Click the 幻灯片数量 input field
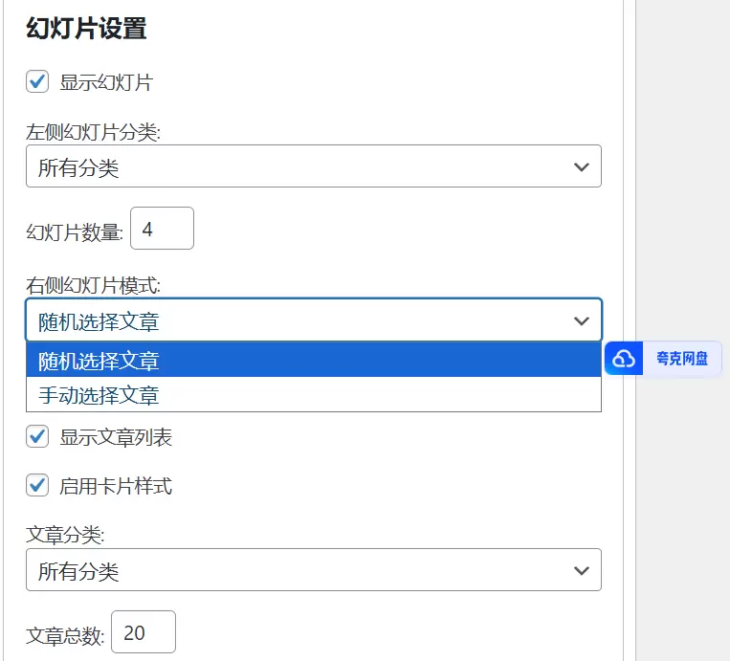Screen dimensions: 730x661 tap(162, 229)
